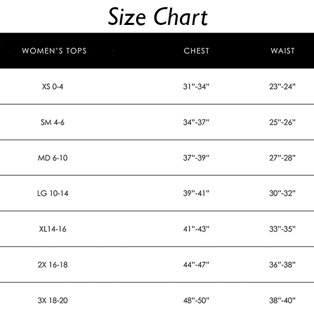Image resolution: width=314 pixels, height=317 pixels.
Task: Click the CHEST column header
Action: pyautogui.click(x=196, y=51)
